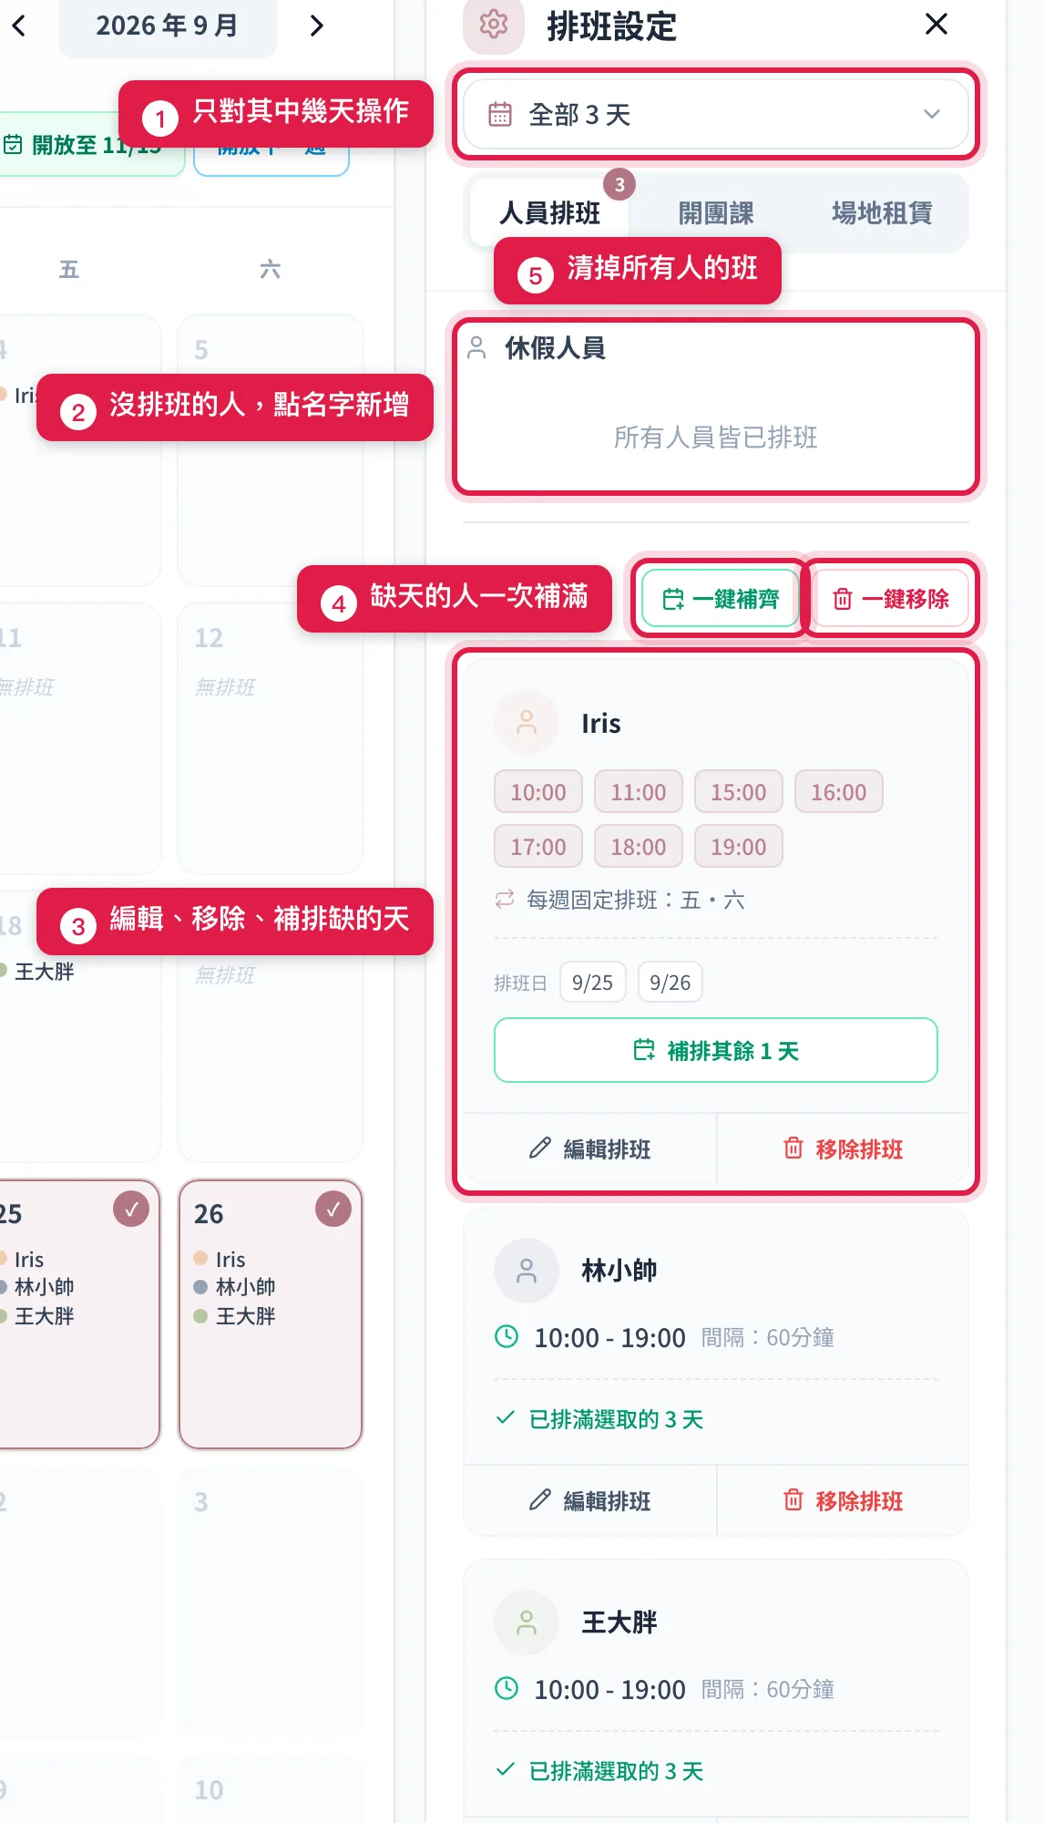Click clock icon in 王大胖 card
The image size is (1044, 1823).
507,1689
